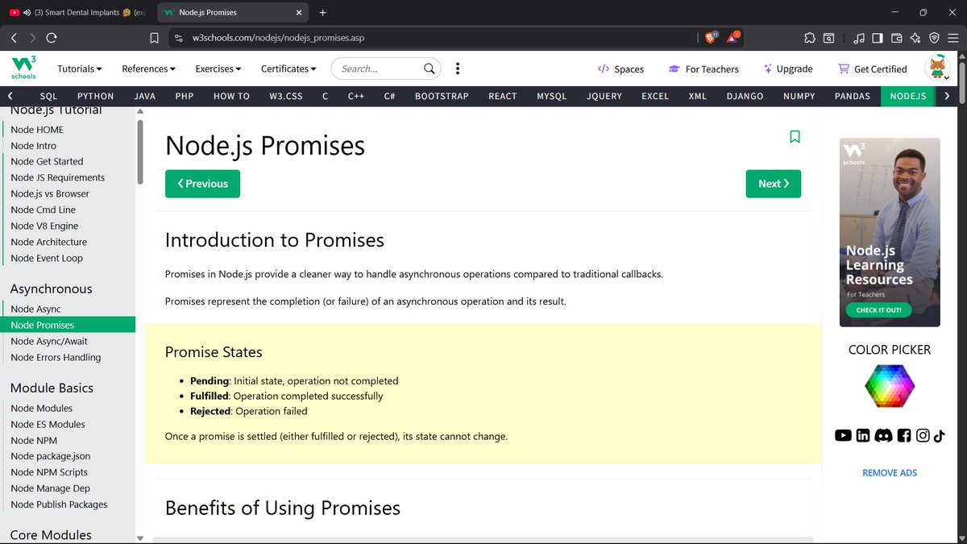The height and width of the screenshot is (544, 967).
Task: Open the browser hamburger main menu
Action: [x=952, y=38]
